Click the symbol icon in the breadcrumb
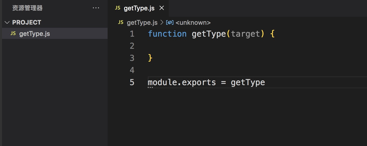 [170, 23]
